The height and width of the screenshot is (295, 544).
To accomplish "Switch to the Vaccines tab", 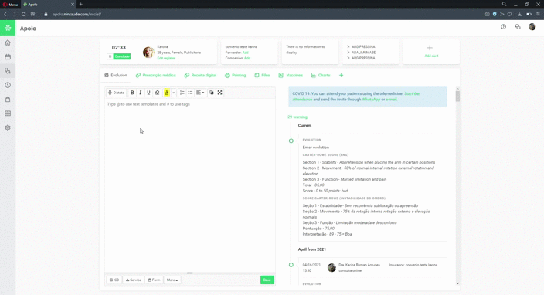I will pos(291,75).
